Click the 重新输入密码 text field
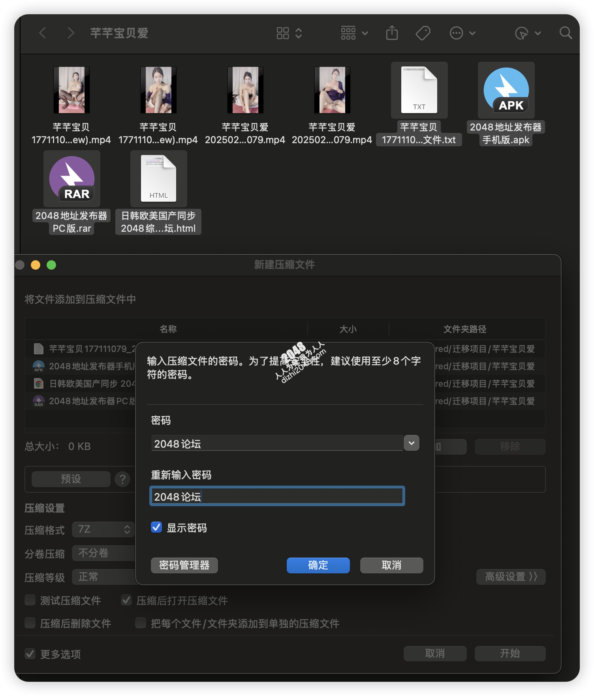Screen dimensions: 594x696 point(277,496)
